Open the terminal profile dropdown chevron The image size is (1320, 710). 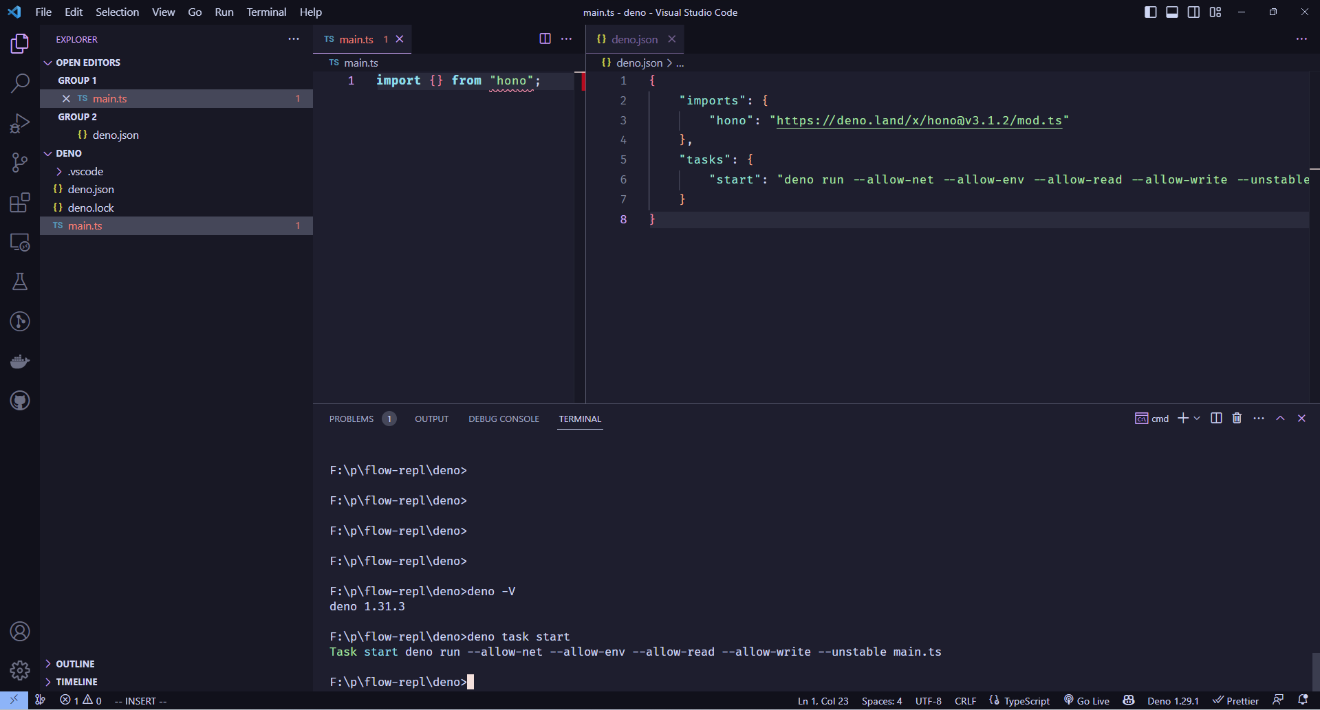(x=1197, y=418)
